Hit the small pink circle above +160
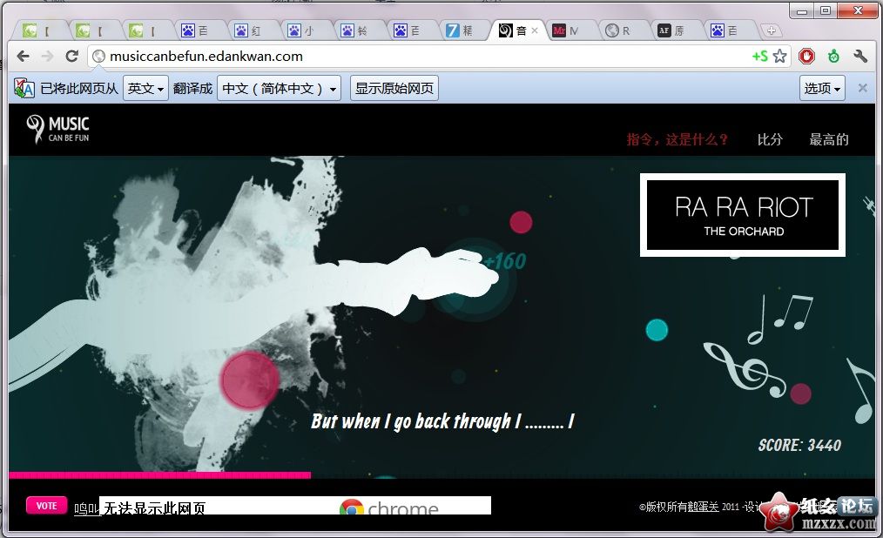This screenshot has width=883, height=538. coord(521,222)
